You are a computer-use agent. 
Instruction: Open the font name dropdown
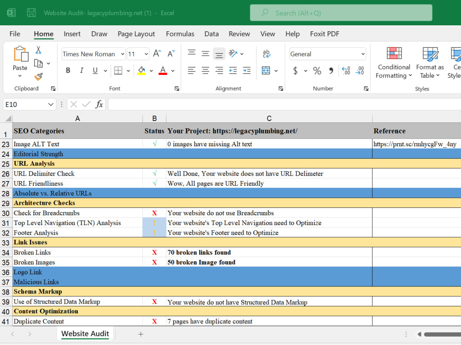122,54
